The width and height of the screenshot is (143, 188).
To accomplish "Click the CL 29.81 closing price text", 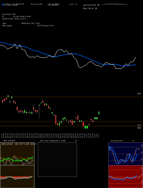I will (53, 5).
